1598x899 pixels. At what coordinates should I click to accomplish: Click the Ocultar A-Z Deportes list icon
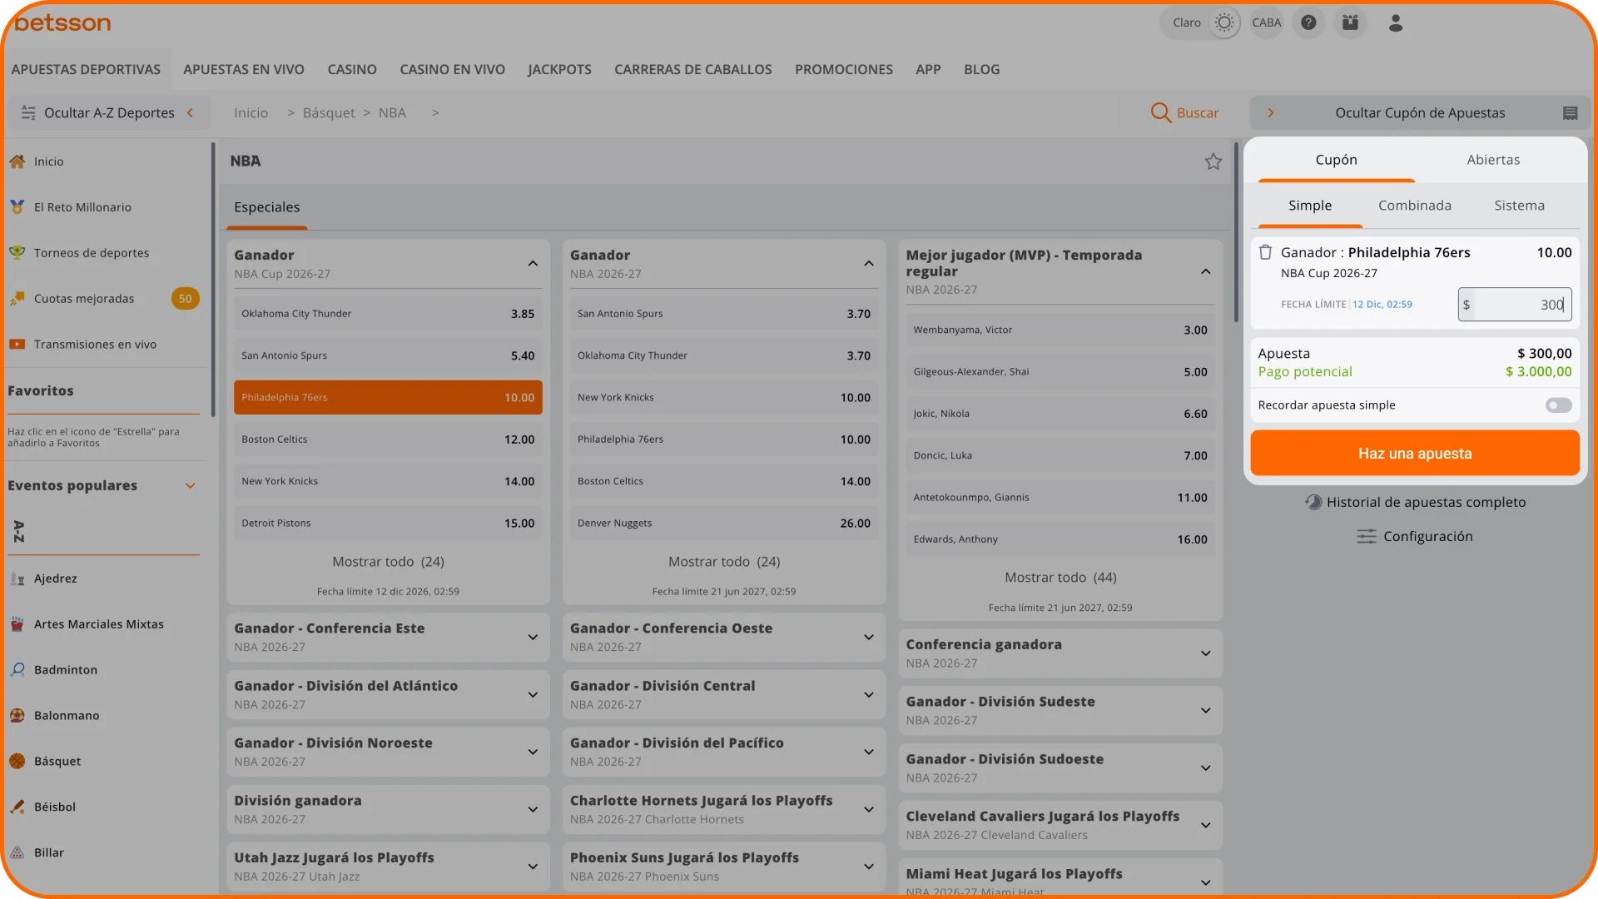click(28, 113)
